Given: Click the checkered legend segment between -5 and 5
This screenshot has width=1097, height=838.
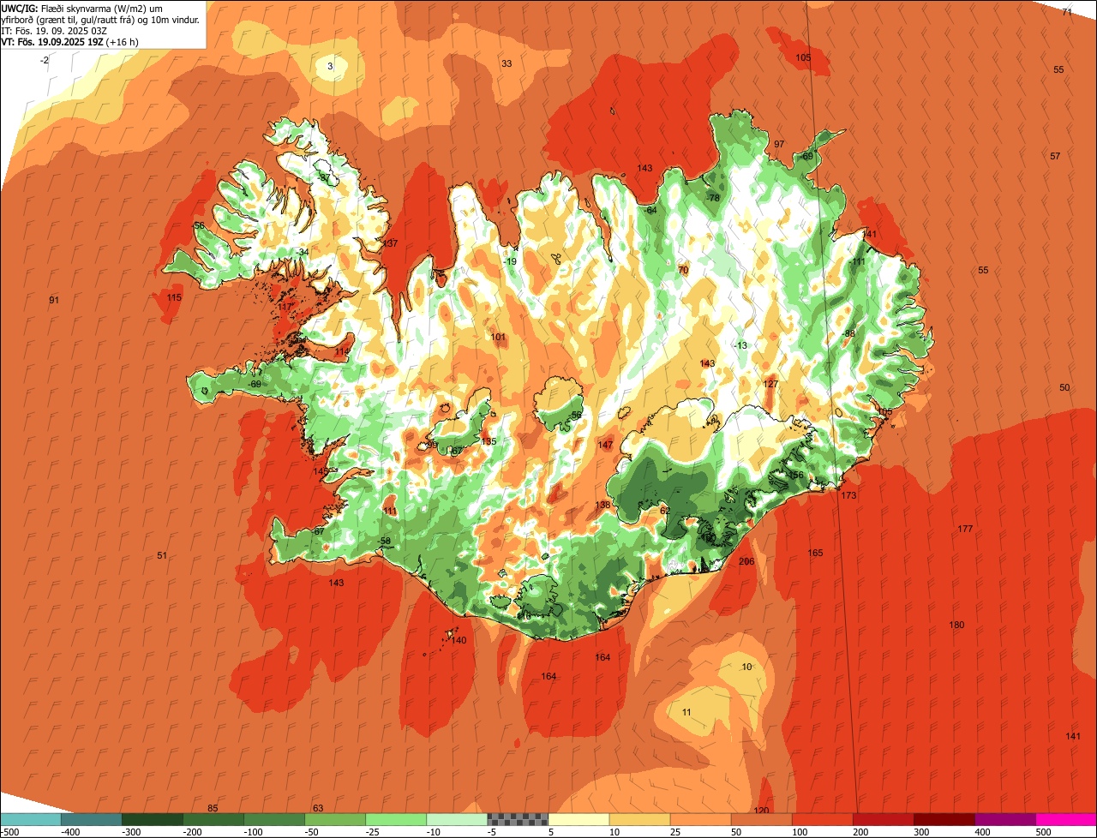Looking at the screenshot, I should tap(518, 819).
